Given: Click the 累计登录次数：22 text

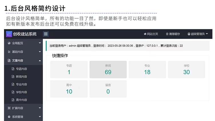Looking at the screenshot, I should [172, 46].
